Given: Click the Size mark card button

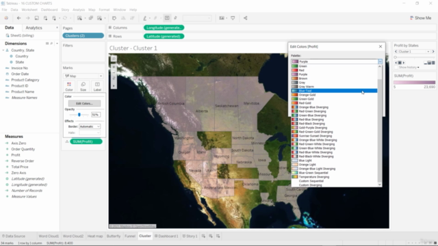Looking at the screenshot, I should [x=83, y=87].
